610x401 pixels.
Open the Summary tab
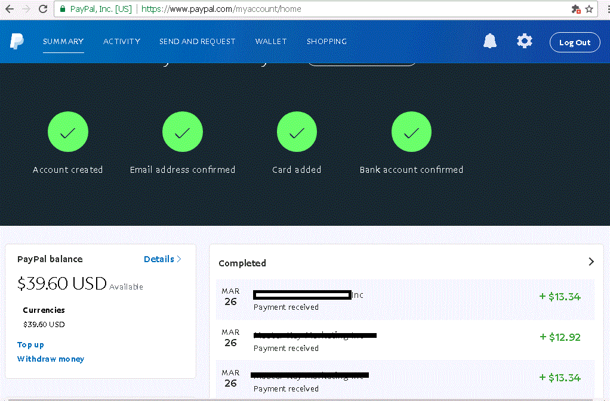click(x=63, y=42)
